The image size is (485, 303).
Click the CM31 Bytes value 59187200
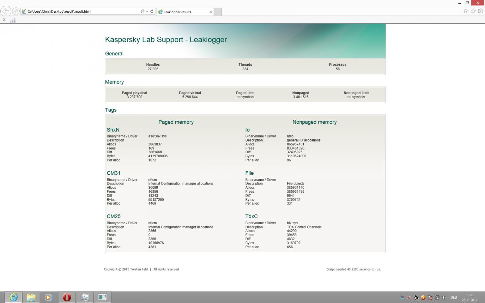point(156,200)
